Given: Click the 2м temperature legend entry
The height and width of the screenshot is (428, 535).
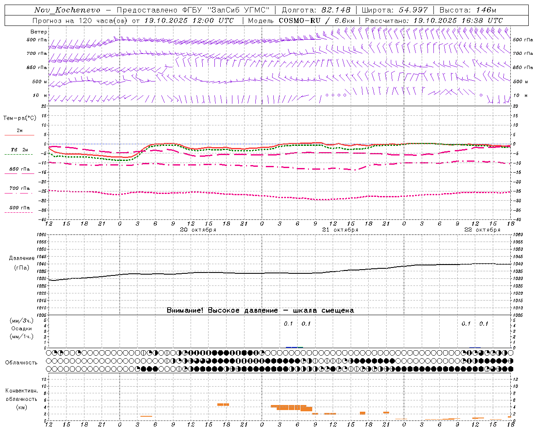Looking at the screenshot, I should tap(20, 130).
